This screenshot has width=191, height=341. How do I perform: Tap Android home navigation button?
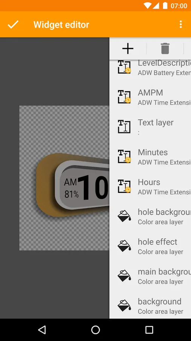point(95,330)
